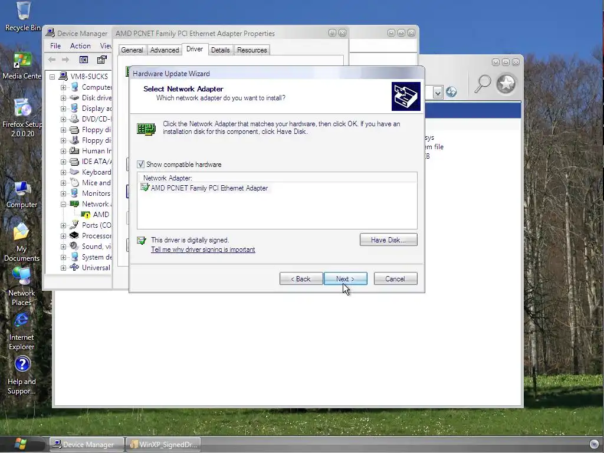This screenshot has width=604, height=453.
Task: Expand the Processors category
Action: coord(63,236)
